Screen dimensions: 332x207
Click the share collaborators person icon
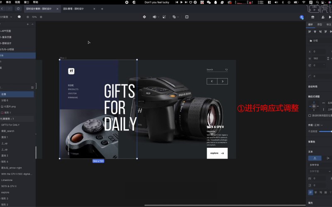(323, 17)
